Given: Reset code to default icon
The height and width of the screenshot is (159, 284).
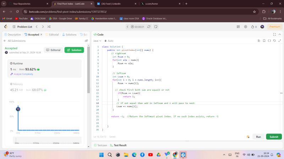Looking at the screenshot, I should click(x=274, y=41).
